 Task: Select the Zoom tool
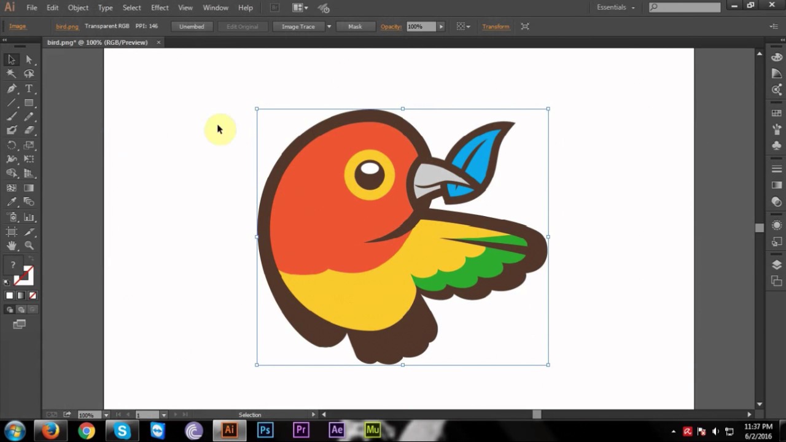[29, 246]
